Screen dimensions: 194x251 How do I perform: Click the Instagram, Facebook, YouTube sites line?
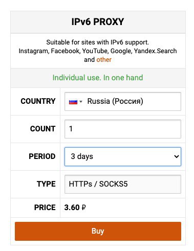(x=98, y=51)
